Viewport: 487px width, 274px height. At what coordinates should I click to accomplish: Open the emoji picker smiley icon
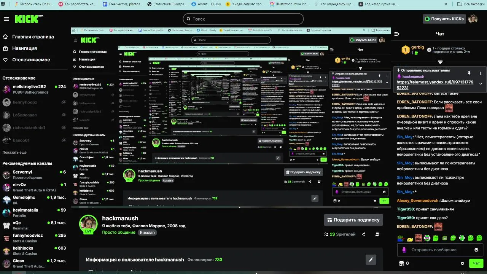click(x=476, y=250)
